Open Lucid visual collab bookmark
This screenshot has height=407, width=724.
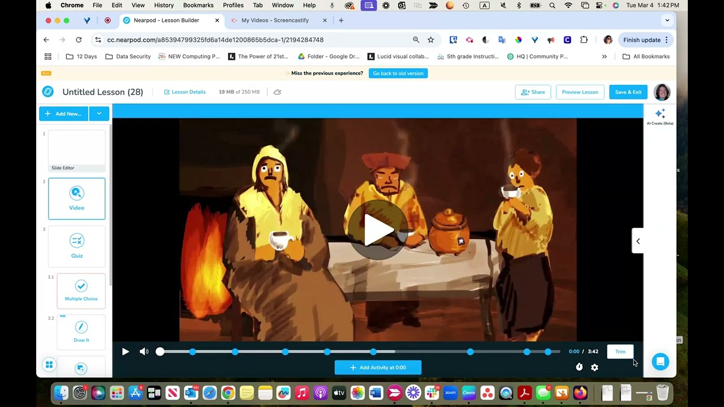(398, 57)
